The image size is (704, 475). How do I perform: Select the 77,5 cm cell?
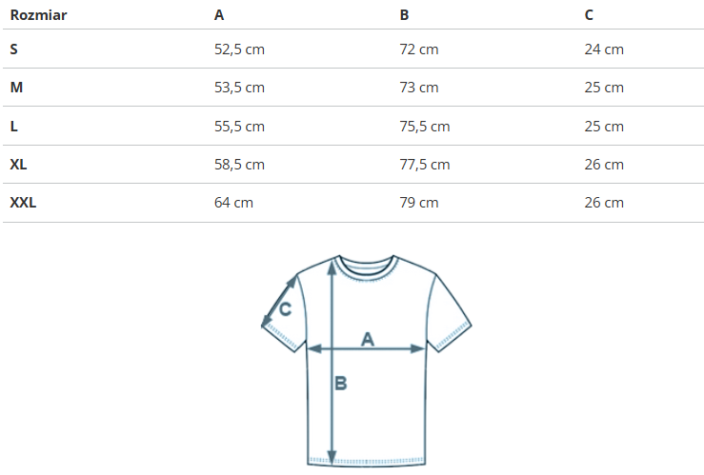click(x=424, y=165)
